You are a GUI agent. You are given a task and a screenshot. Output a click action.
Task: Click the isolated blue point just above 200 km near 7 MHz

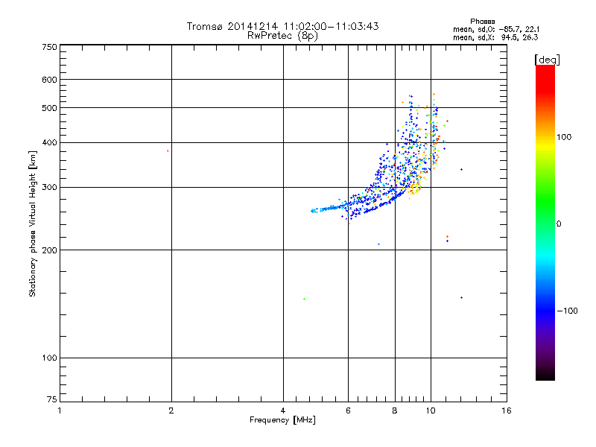[x=378, y=244]
